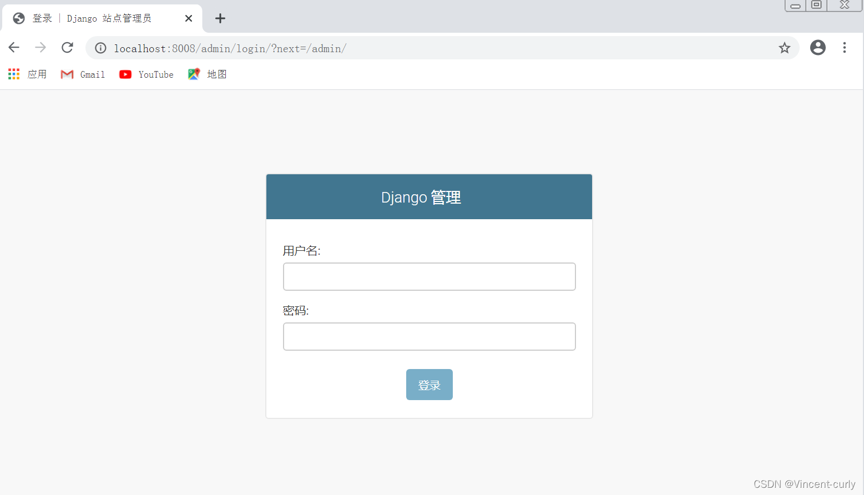
Task: Click the 密码: label
Action: [296, 311]
